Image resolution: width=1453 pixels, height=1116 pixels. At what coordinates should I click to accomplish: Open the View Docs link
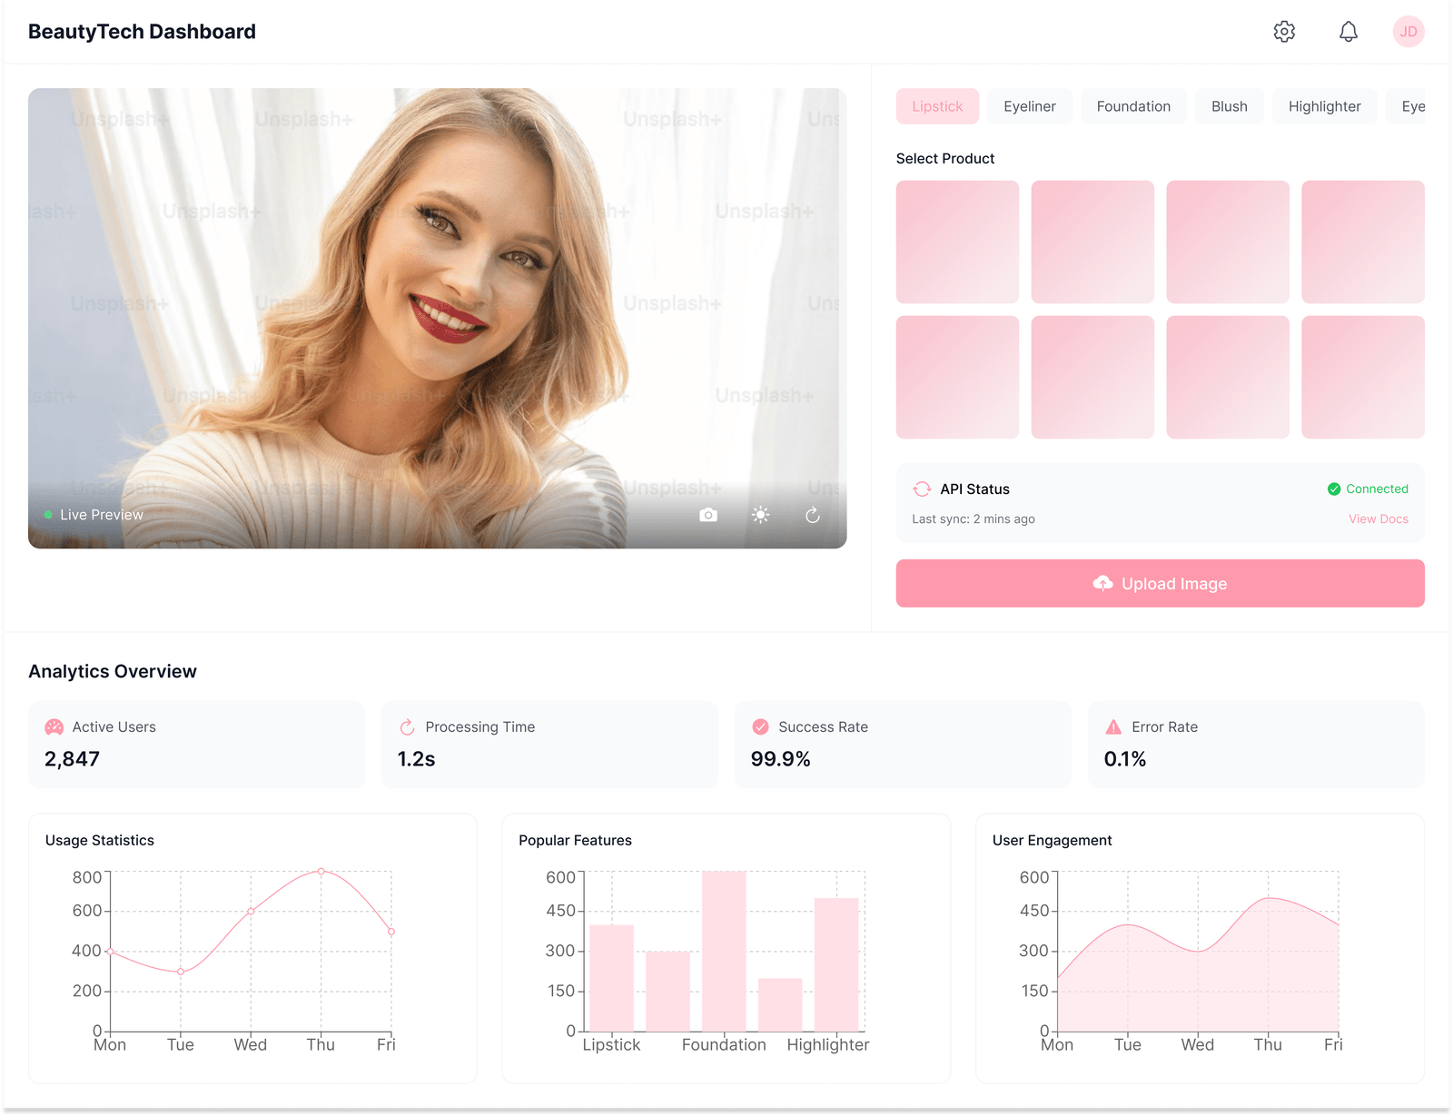(x=1378, y=518)
